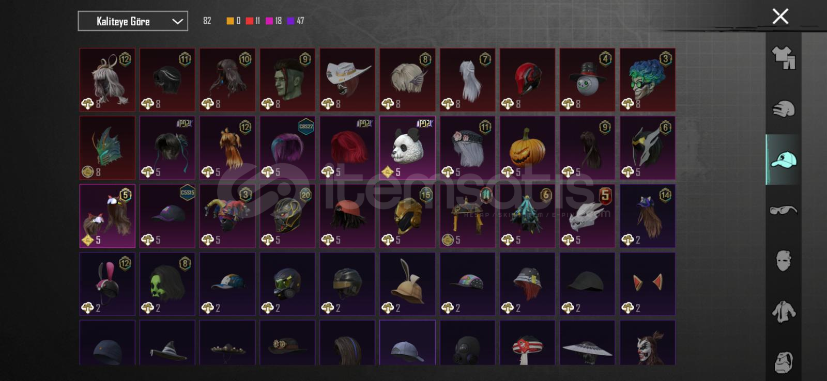Click the dropdown chevron arrow beside Kaliteye Göre
Screen dimensions: 827x381
pos(177,21)
